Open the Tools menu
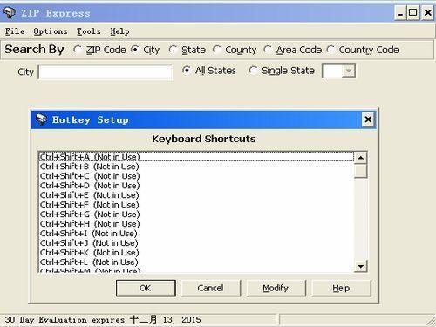This screenshot has height=327, width=436. (88, 31)
